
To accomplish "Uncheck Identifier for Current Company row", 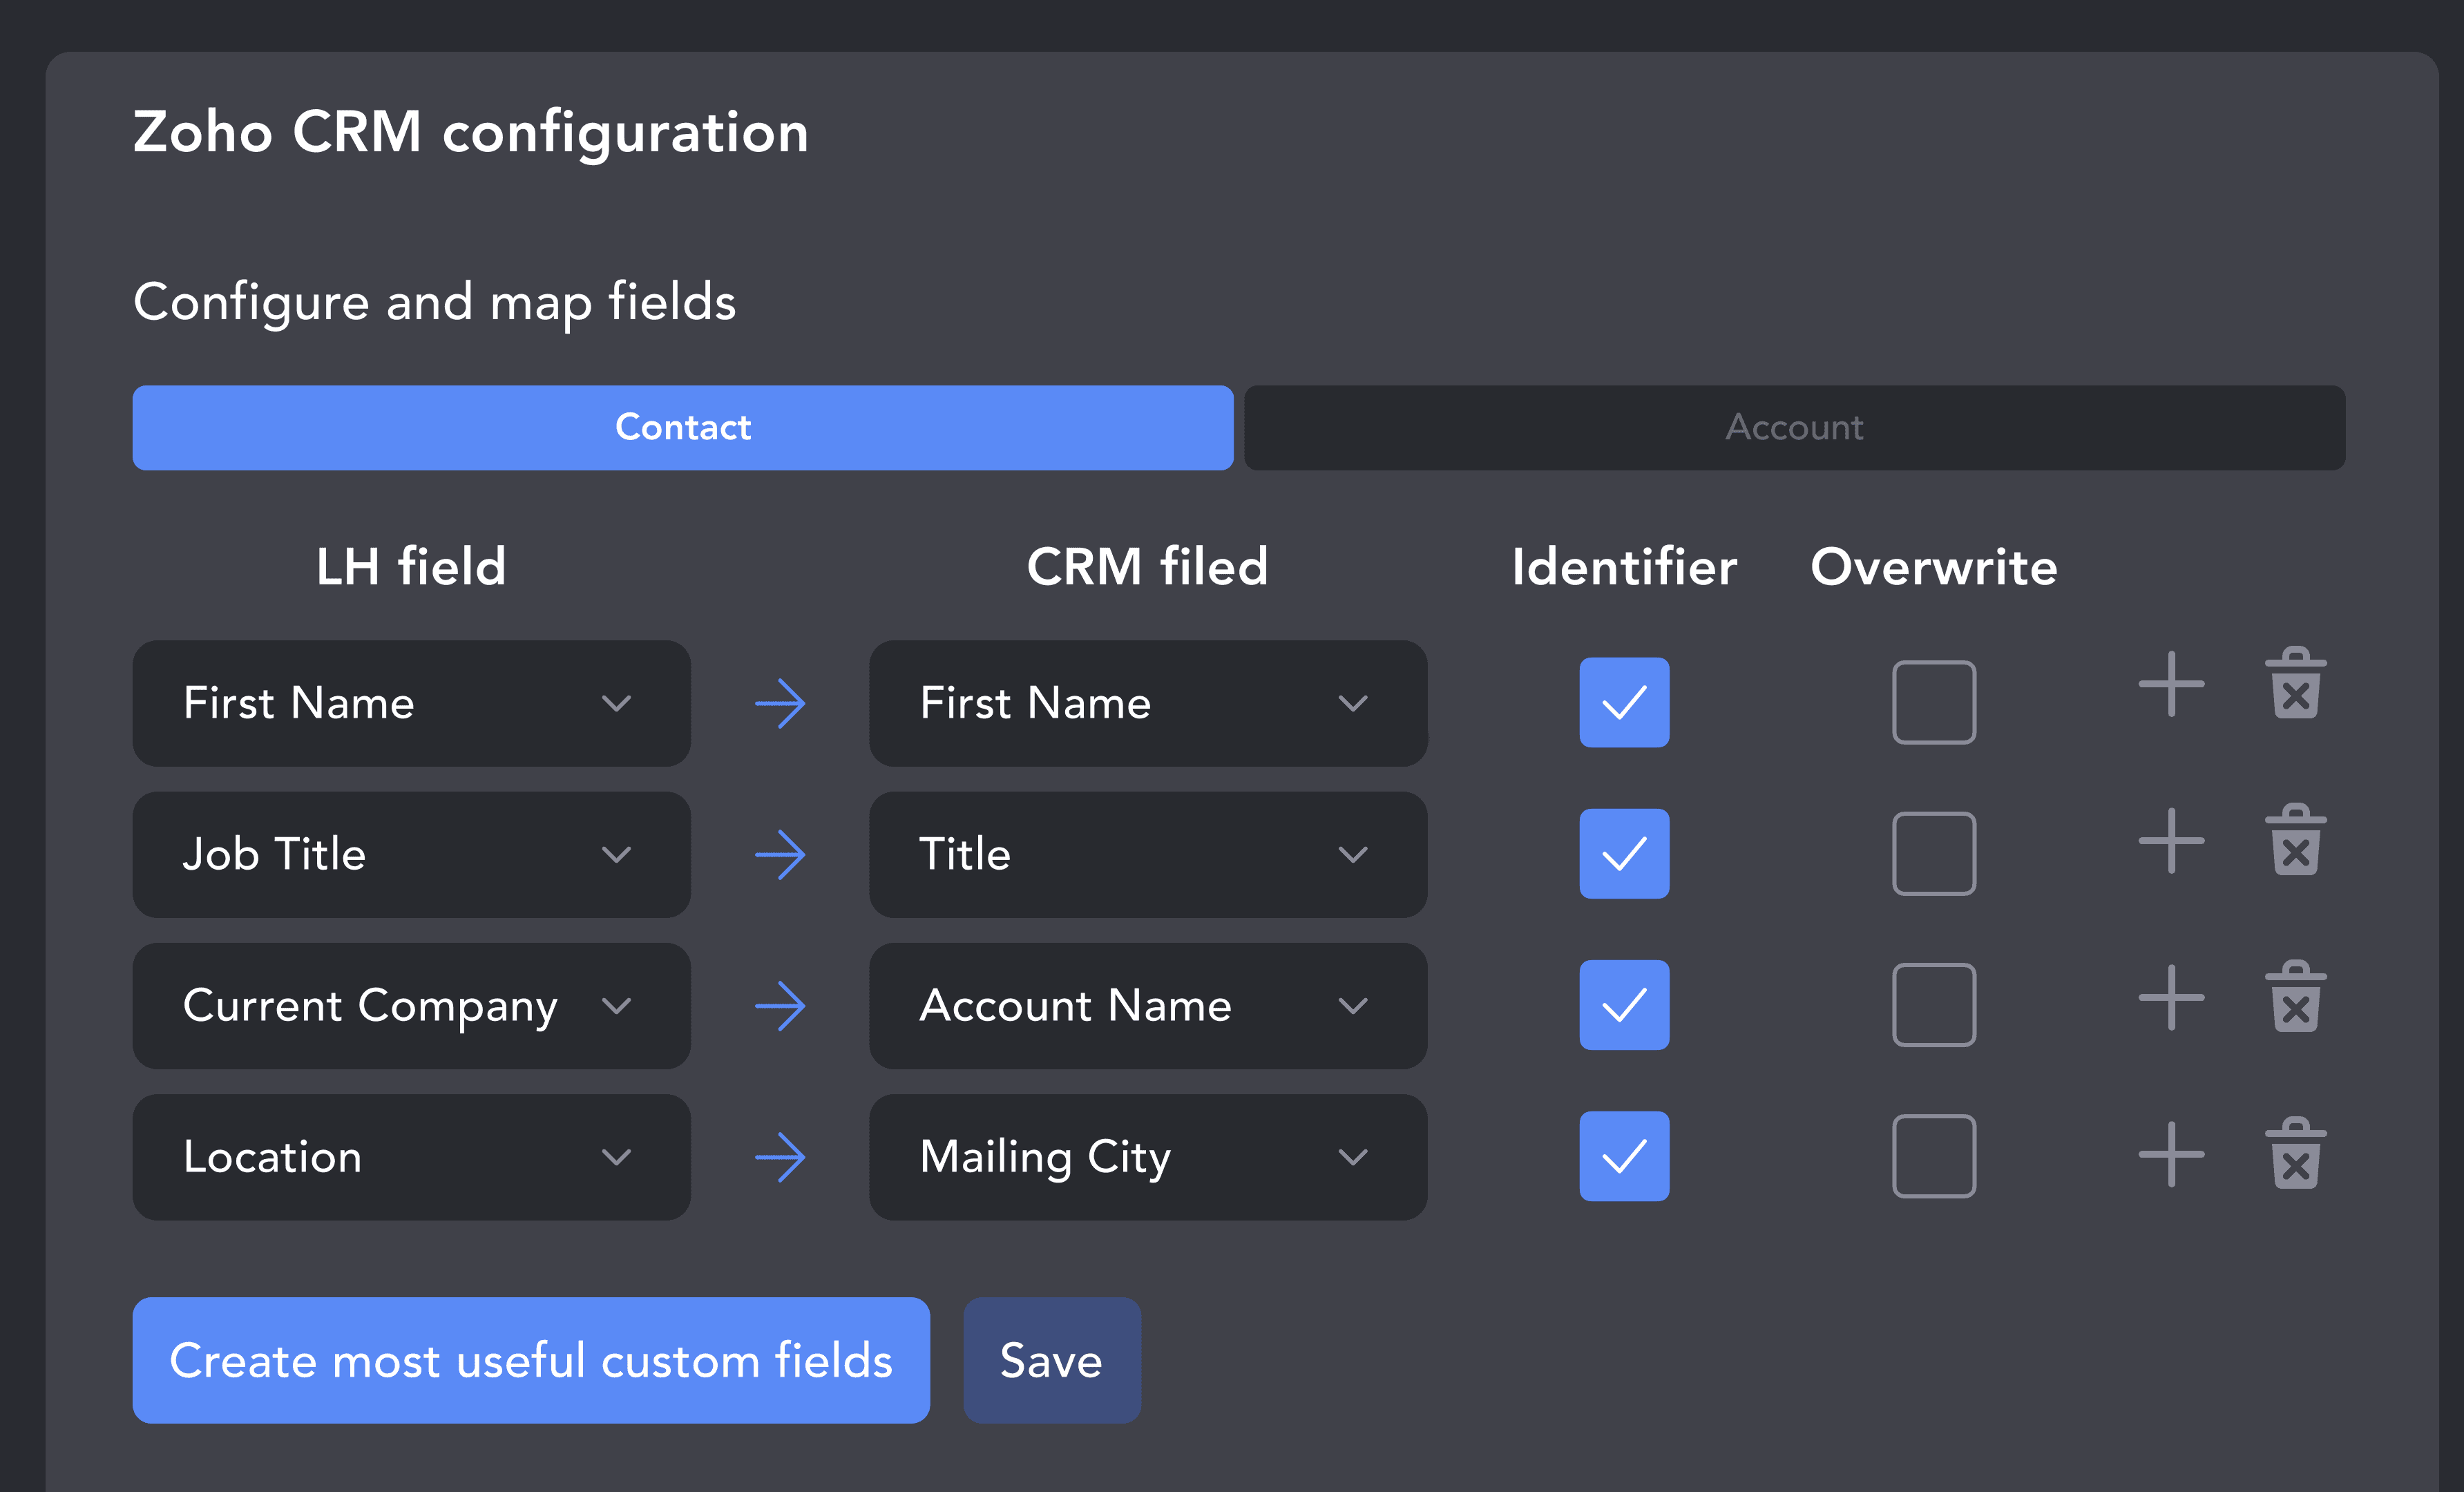I will pyautogui.click(x=1624, y=1004).
